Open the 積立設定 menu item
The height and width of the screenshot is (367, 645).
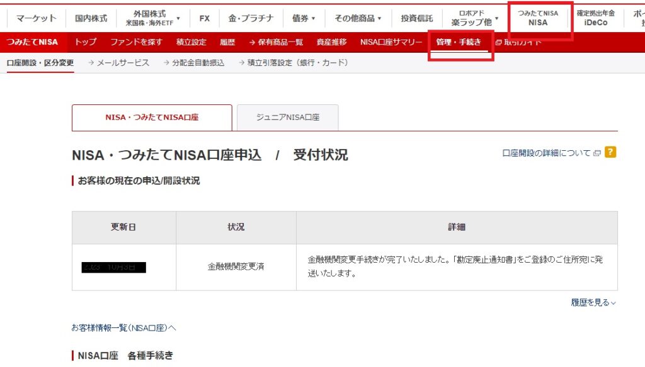191,42
